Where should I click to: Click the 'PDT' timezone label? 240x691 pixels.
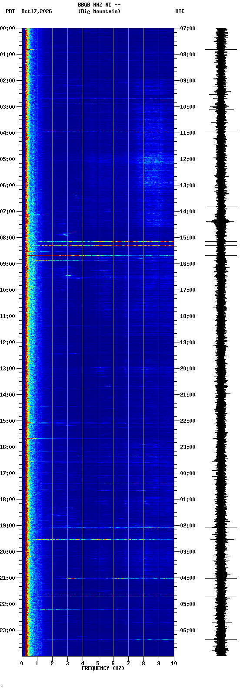(x=10, y=11)
